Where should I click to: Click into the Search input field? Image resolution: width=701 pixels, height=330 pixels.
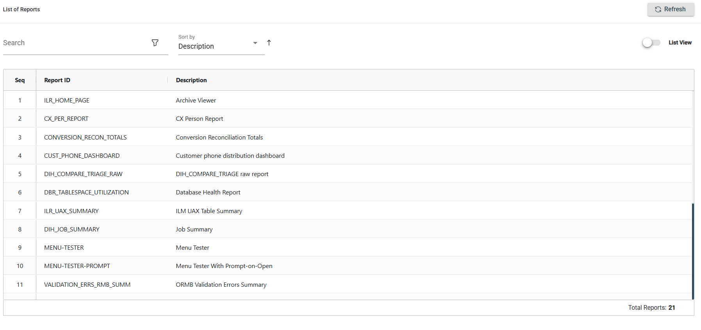click(74, 43)
